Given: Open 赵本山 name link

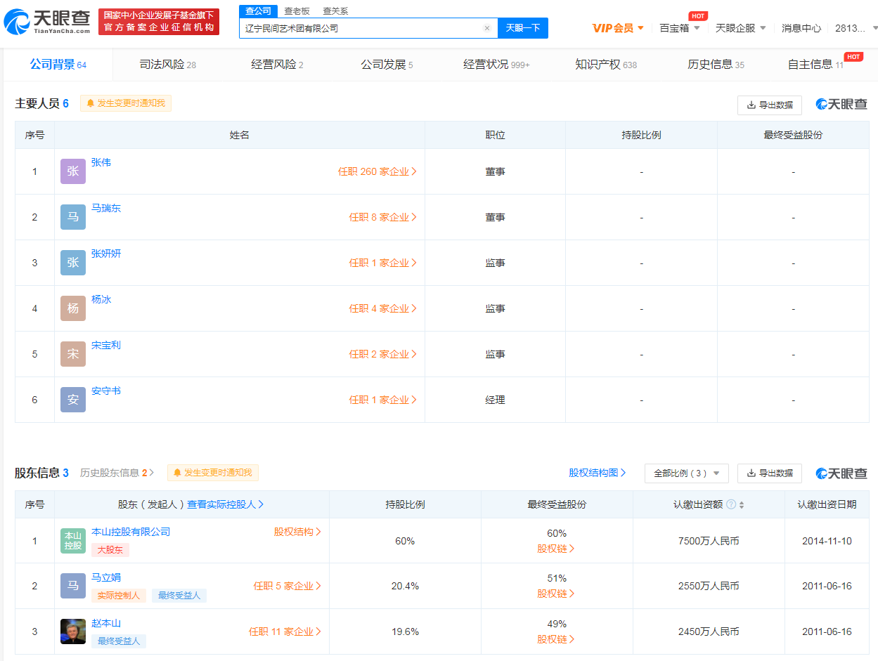Looking at the screenshot, I should point(106,623).
